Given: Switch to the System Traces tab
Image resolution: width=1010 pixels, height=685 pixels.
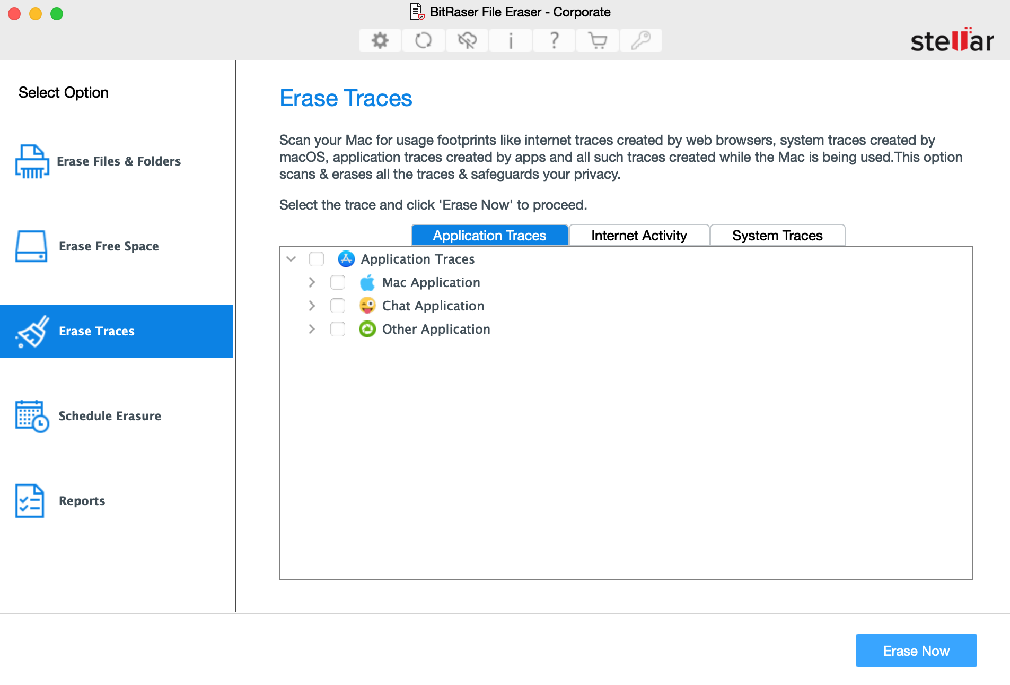Looking at the screenshot, I should point(777,236).
